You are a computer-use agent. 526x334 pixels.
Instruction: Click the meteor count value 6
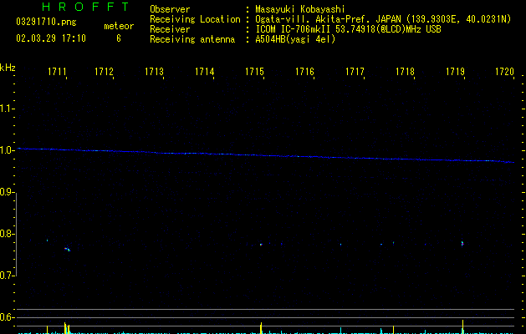pyautogui.click(x=119, y=38)
